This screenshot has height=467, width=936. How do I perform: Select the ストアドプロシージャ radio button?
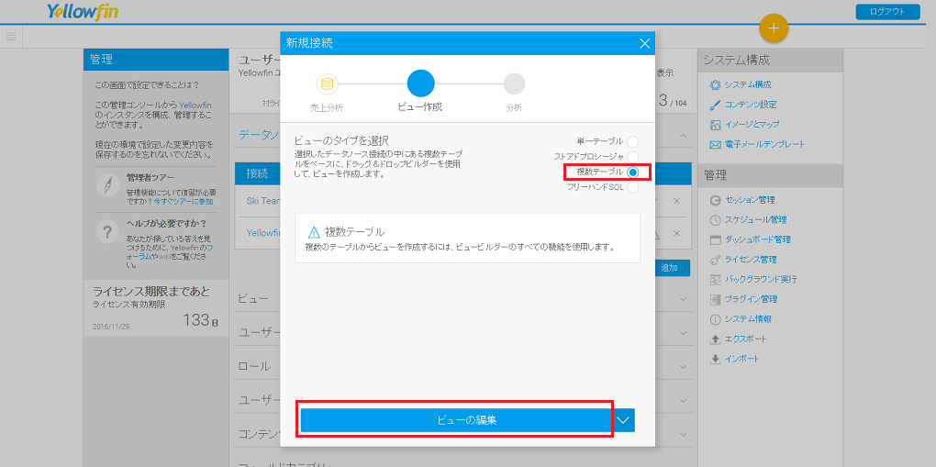pos(633,157)
